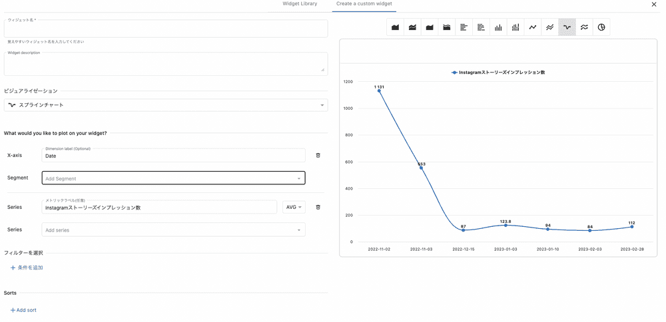Screen dimensions: 666x322
Task: Click into the Widget description text area
Action: click(x=165, y=65)
